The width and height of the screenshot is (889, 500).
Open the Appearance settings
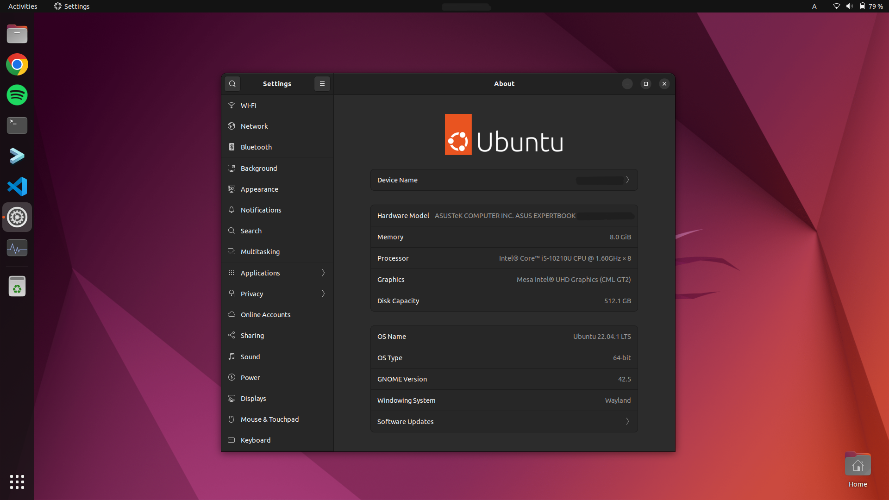(259, 189)
